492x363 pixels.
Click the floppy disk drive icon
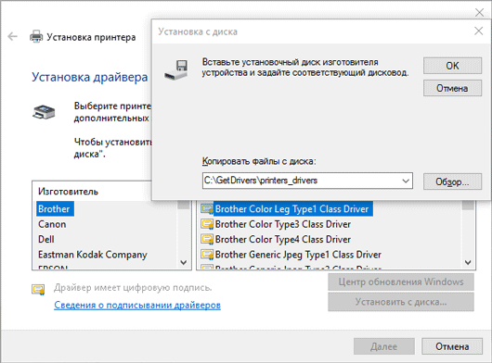pos(176,69)
